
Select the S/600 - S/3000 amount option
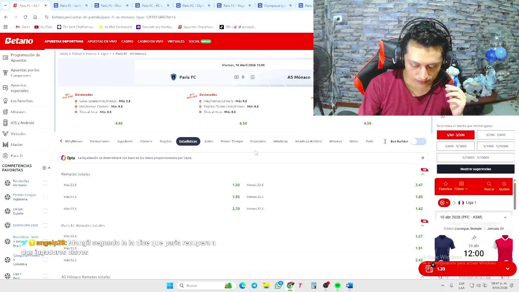pyautogui.click(x=455, y=146)
